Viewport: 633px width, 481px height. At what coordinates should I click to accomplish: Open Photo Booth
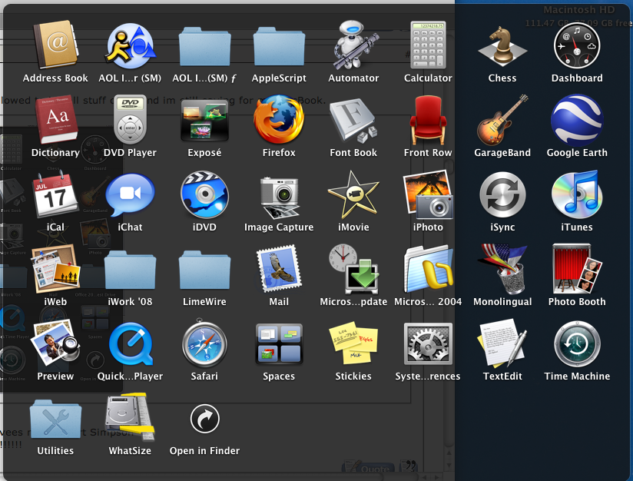pos(577,269)
